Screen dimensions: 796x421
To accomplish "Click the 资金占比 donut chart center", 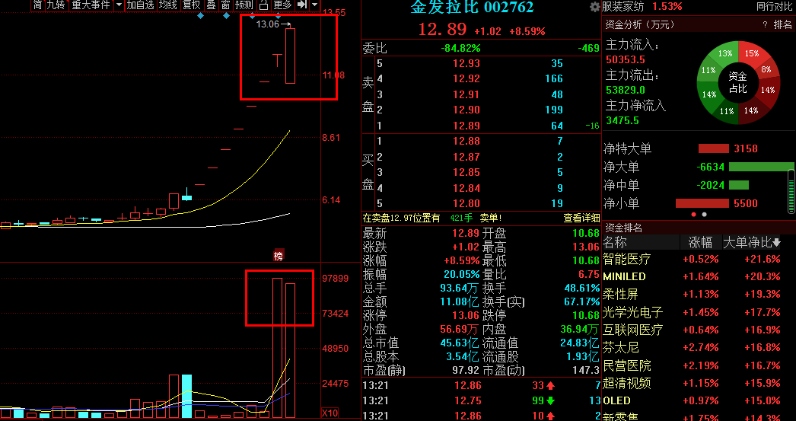I will pos(738,83).
